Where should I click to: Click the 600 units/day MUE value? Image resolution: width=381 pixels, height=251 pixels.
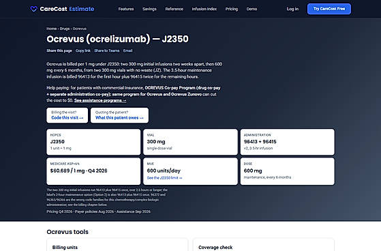pos(164,171)
